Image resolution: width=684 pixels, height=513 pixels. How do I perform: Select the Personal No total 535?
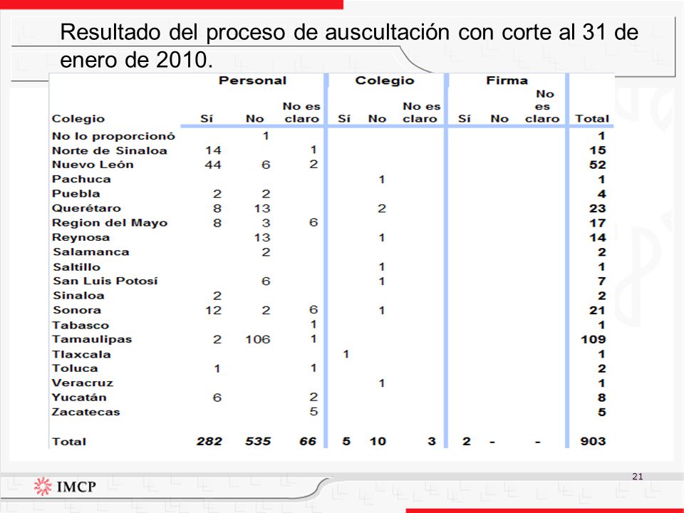pos(258,442)
